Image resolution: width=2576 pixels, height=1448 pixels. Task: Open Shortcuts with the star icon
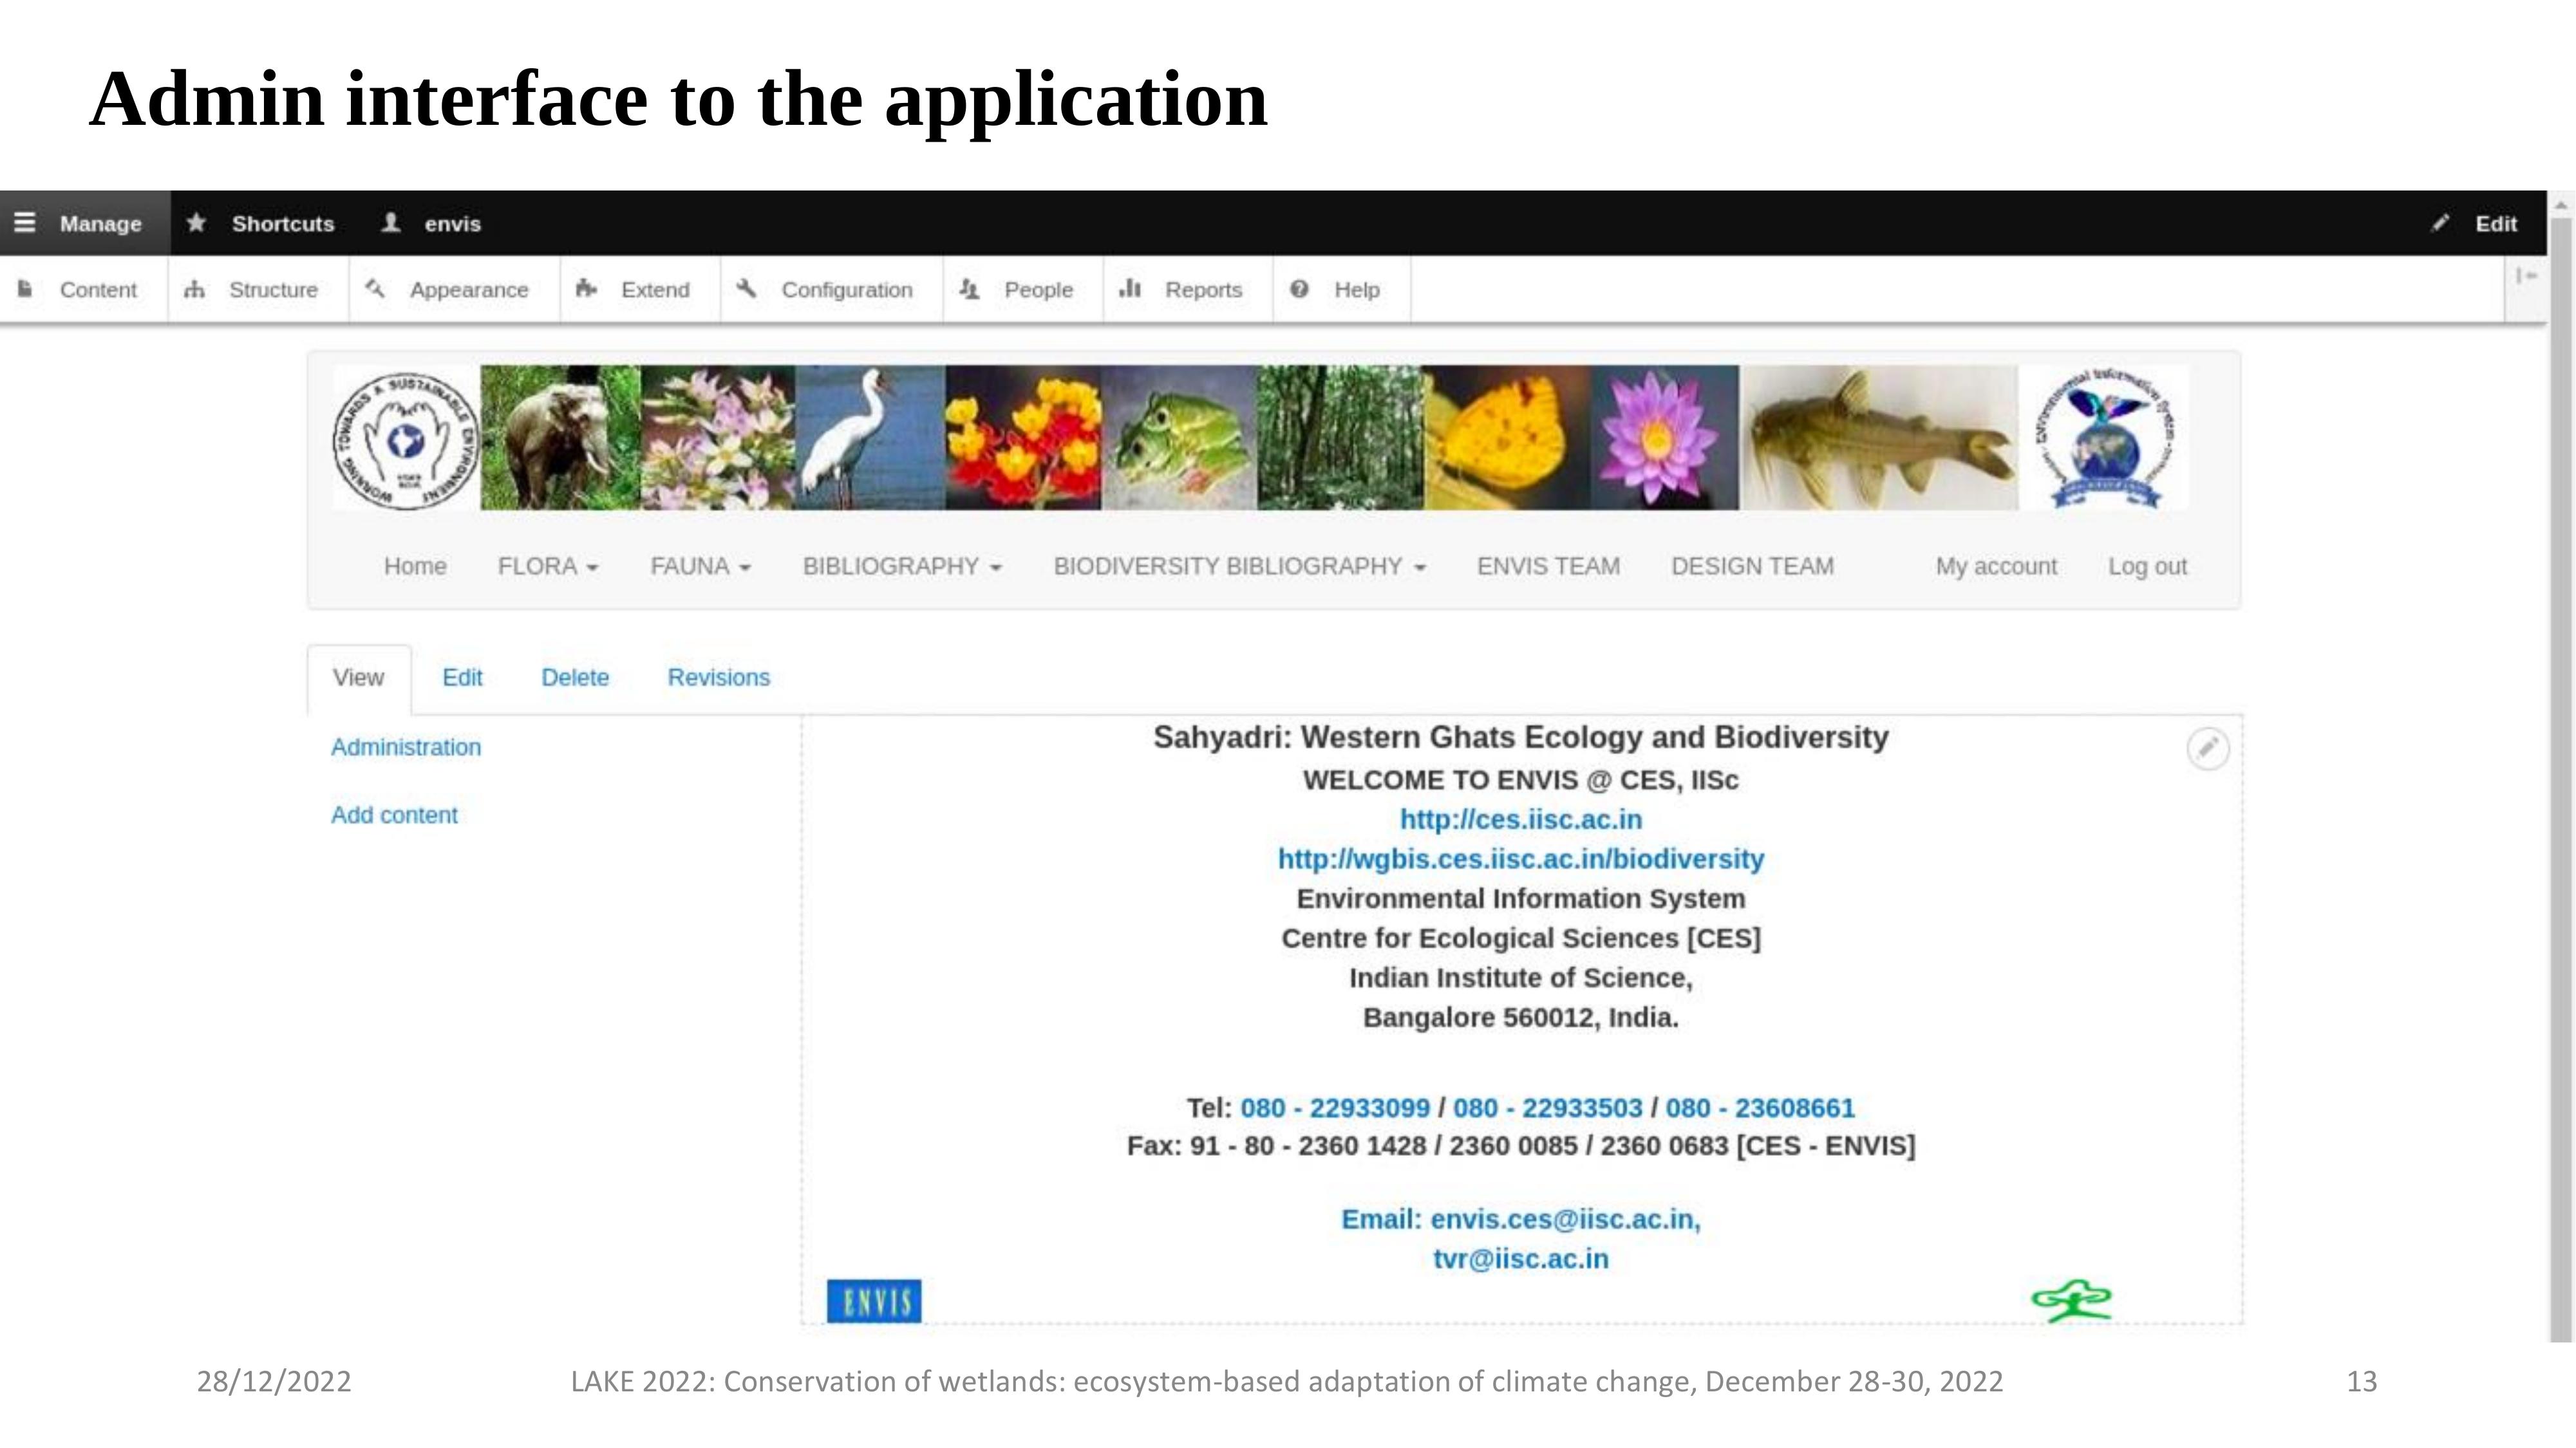(197, 223)
